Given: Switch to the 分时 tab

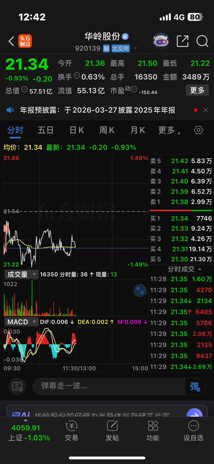Looking at the screenshot, I should point(15,130).
